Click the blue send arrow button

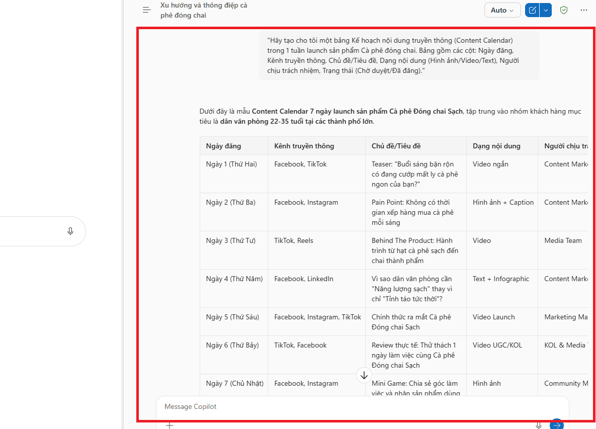pos(557,425)
